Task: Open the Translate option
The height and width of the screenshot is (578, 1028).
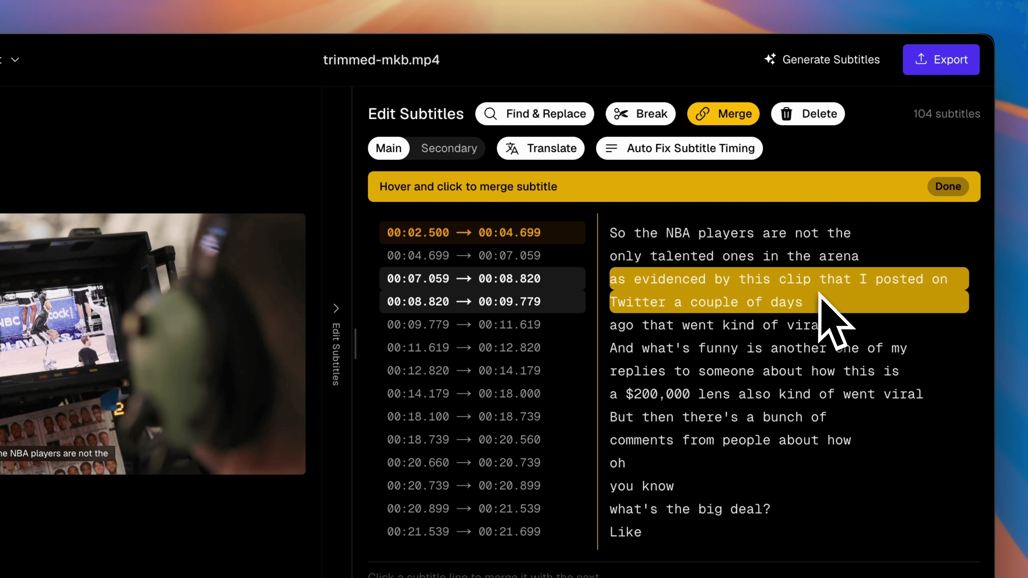Action: [x=540, y=149]
